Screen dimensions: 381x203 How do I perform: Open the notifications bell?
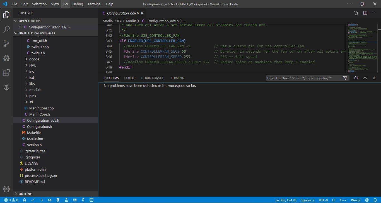[x=375, y=200]
